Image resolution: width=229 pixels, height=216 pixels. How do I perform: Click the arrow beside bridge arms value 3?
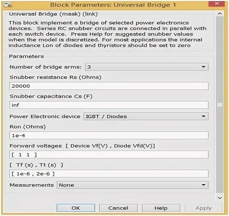click(204, 67)
